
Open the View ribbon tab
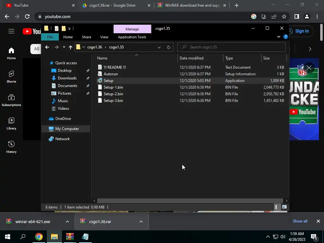click(x=104, y=37)
